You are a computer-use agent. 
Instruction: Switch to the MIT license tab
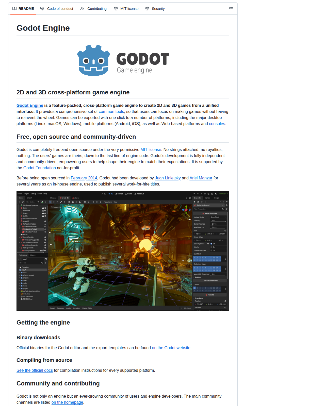tap(126, 9)
